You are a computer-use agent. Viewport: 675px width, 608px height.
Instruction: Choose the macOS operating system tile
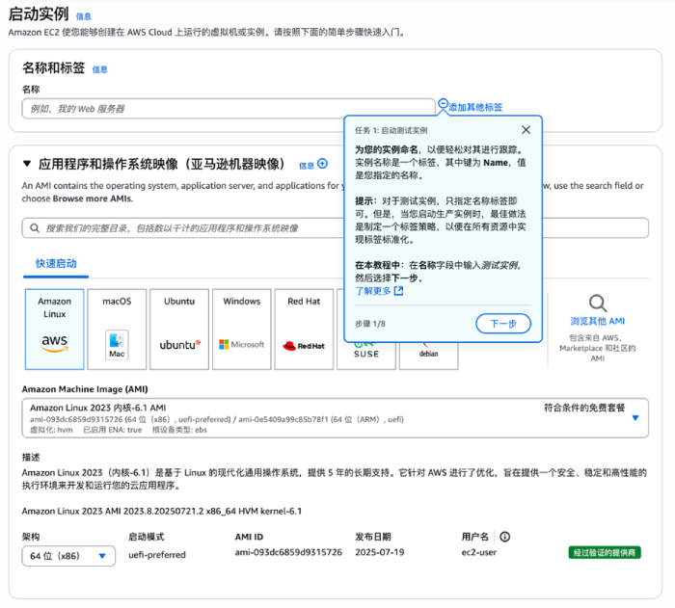[x=117, y=329]
